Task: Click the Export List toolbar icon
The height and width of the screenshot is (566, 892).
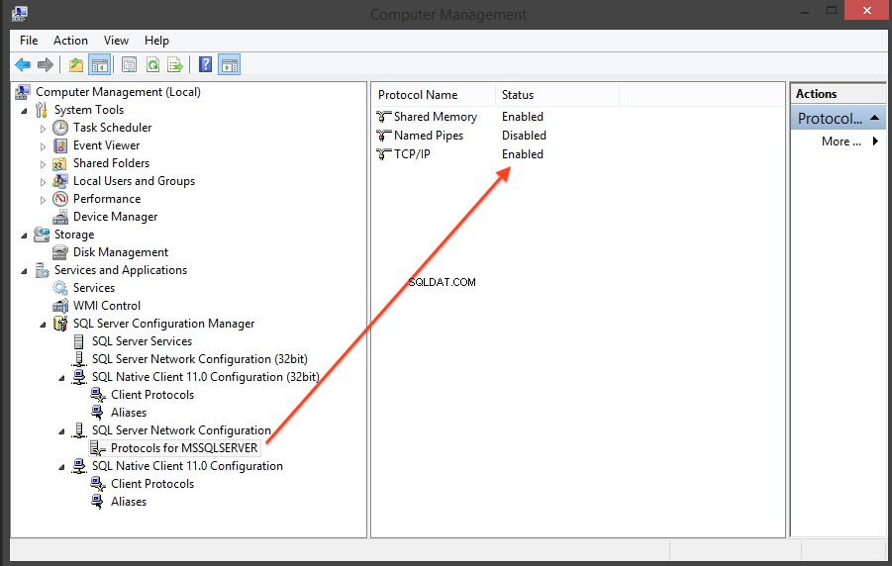Action: tap(175, 65)
